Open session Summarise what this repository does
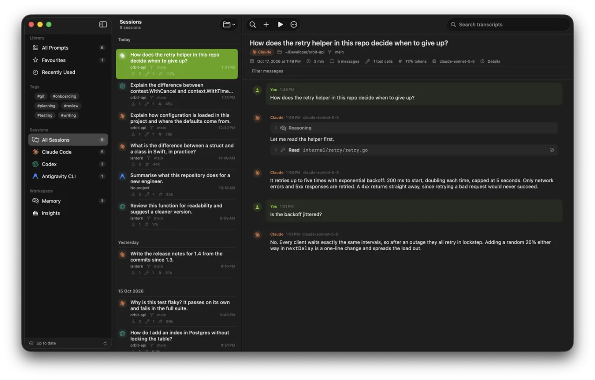 coord(177,185)
